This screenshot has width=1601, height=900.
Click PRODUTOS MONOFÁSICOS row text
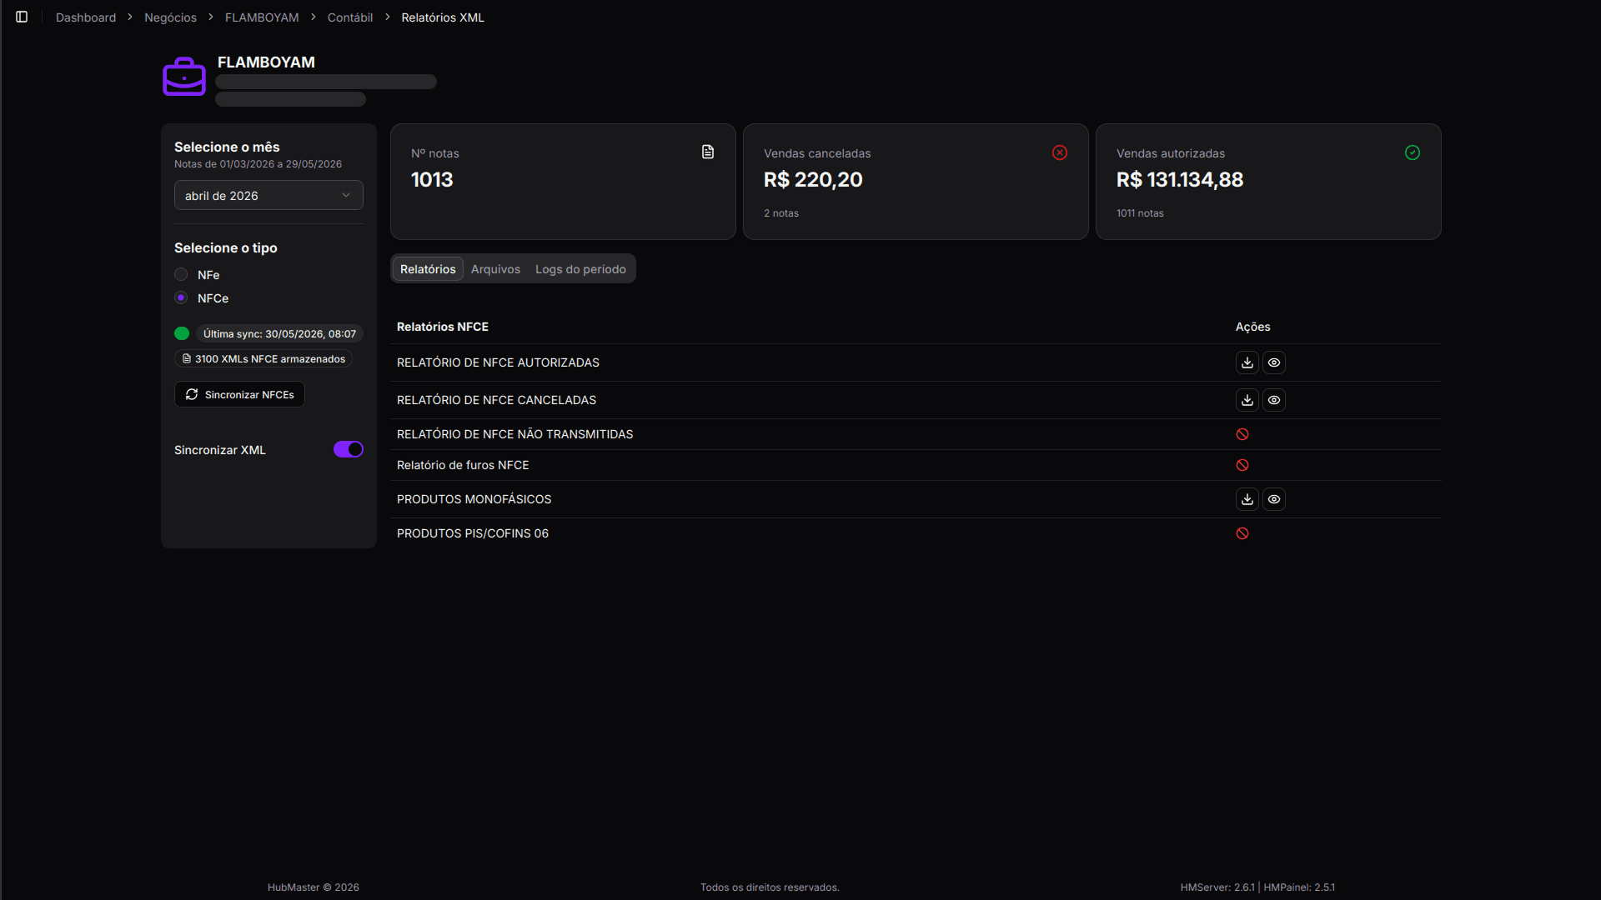tap(474, 499)
